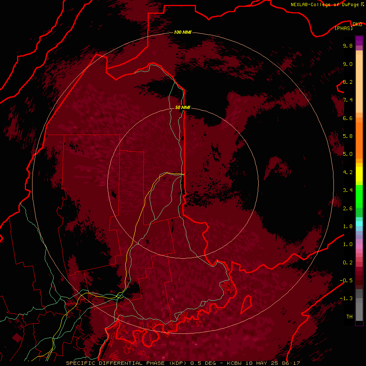Click the bright green color bar segment

pyautogui.click(x=359, y=196)
